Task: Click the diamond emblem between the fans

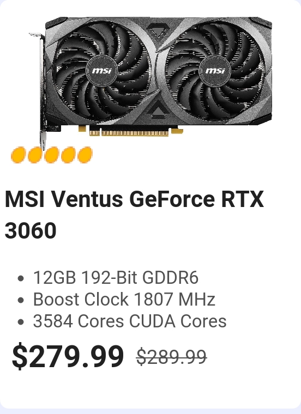Action: point(158,31)
